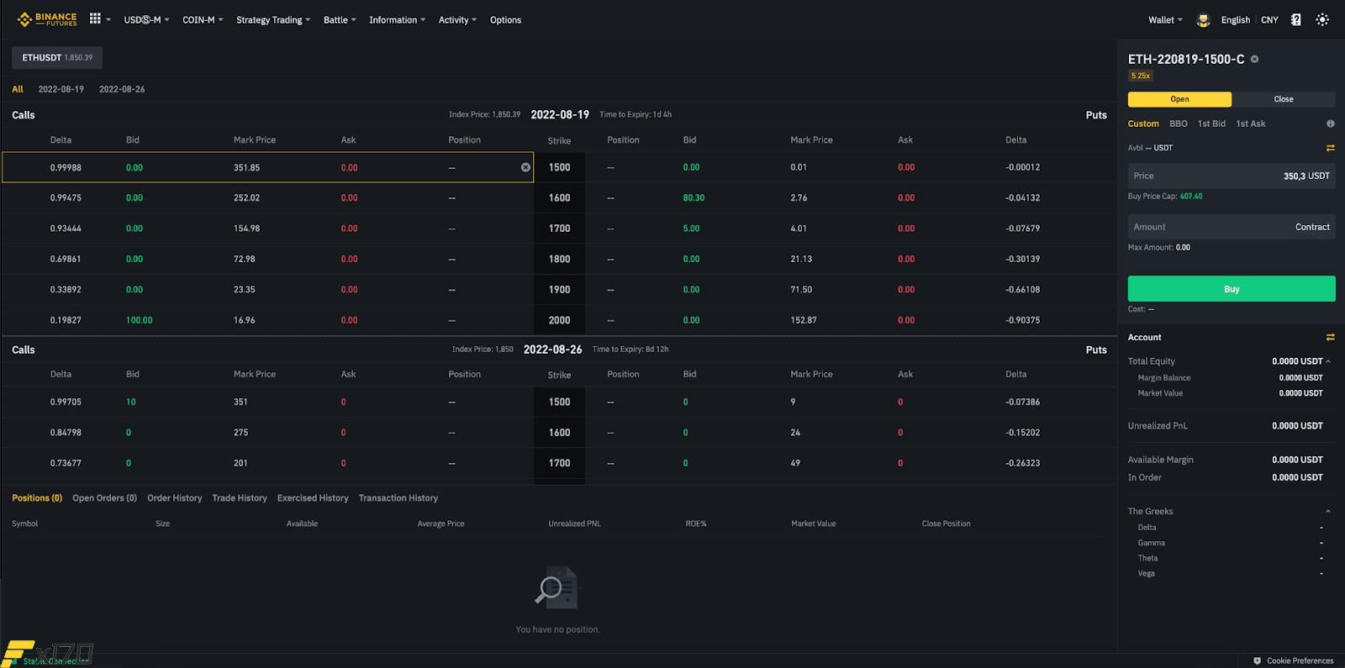The height and width of the screenshot is (668, 1345).
Task: Click the -0.66108 put delta value
Action: coord(1022,290)
